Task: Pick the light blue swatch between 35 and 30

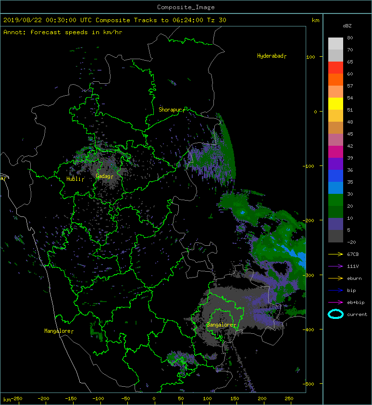Action: [x=335, y=188]
